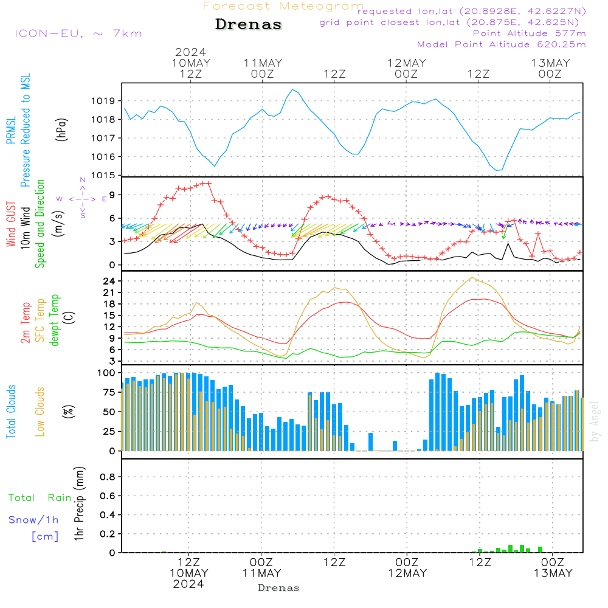Screen dimensions: 608x608
Task: Click the '(hPa)' unit label
Action: tap(61, 130)
